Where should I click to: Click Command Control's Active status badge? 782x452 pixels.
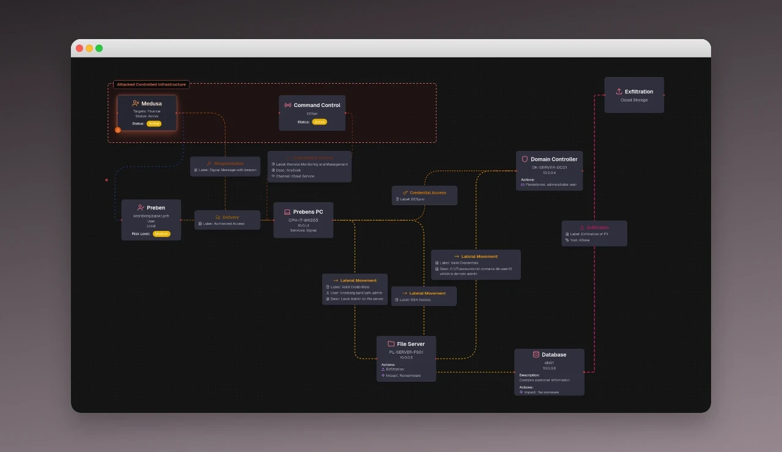click(x=319, y=122)
